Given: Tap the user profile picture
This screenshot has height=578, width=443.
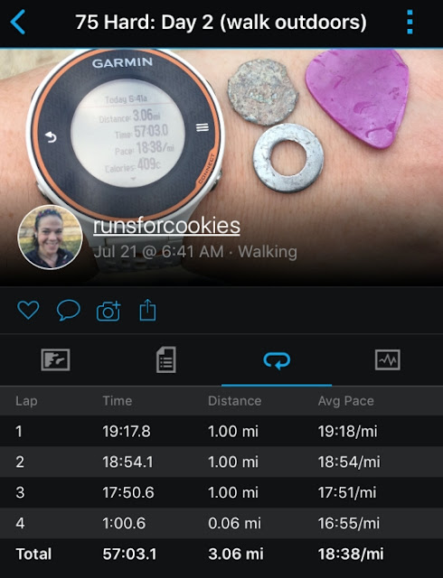Looking at the screenshot, I should pos(51,237).
